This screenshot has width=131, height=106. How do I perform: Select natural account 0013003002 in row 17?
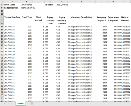tap(125, 39)
